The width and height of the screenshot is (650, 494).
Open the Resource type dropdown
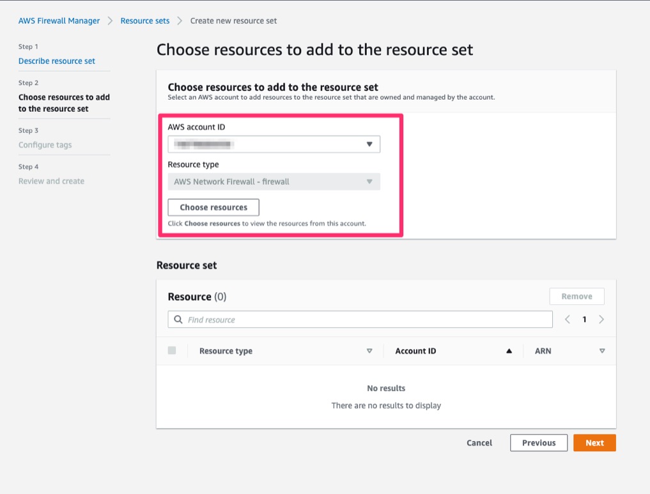pyautogui.click(x=274, y=181)
